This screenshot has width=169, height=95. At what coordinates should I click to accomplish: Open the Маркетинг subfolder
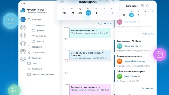click(41, 25)
